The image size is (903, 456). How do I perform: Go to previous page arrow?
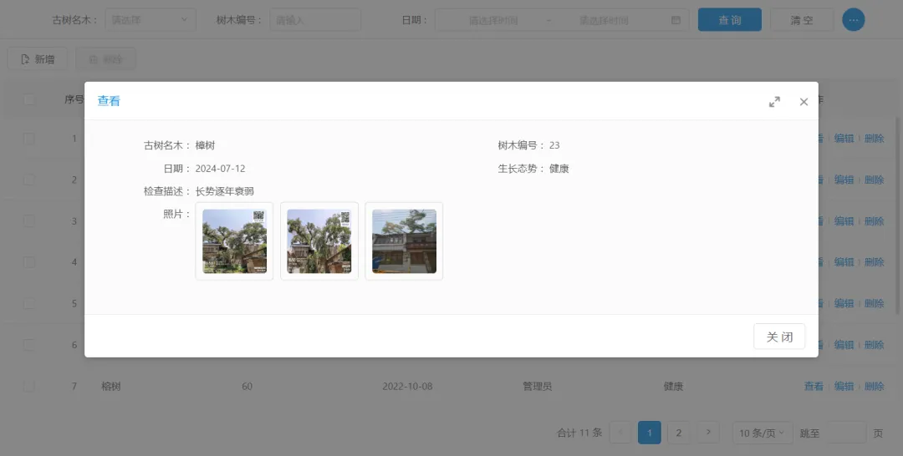(620, 433)
